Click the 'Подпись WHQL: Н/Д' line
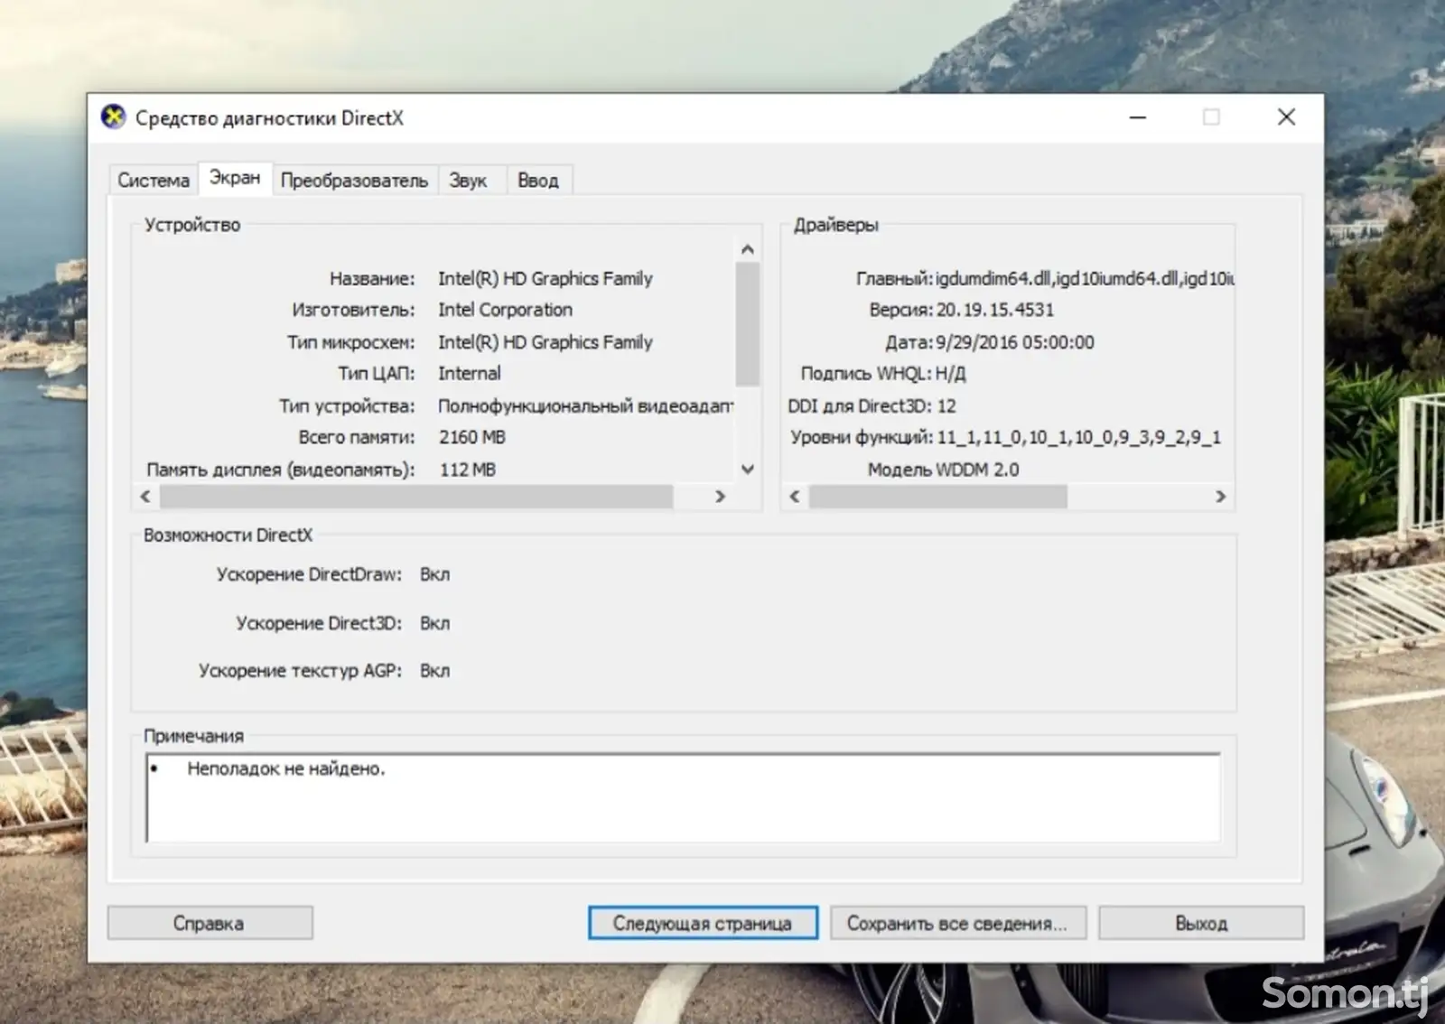 click(883, 373)
